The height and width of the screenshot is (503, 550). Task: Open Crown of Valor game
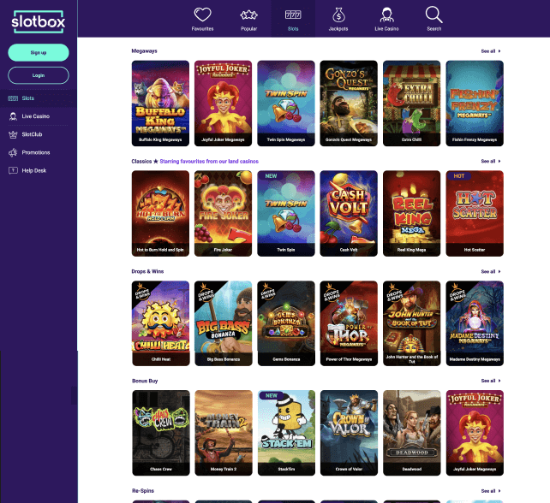pos(349,433)
